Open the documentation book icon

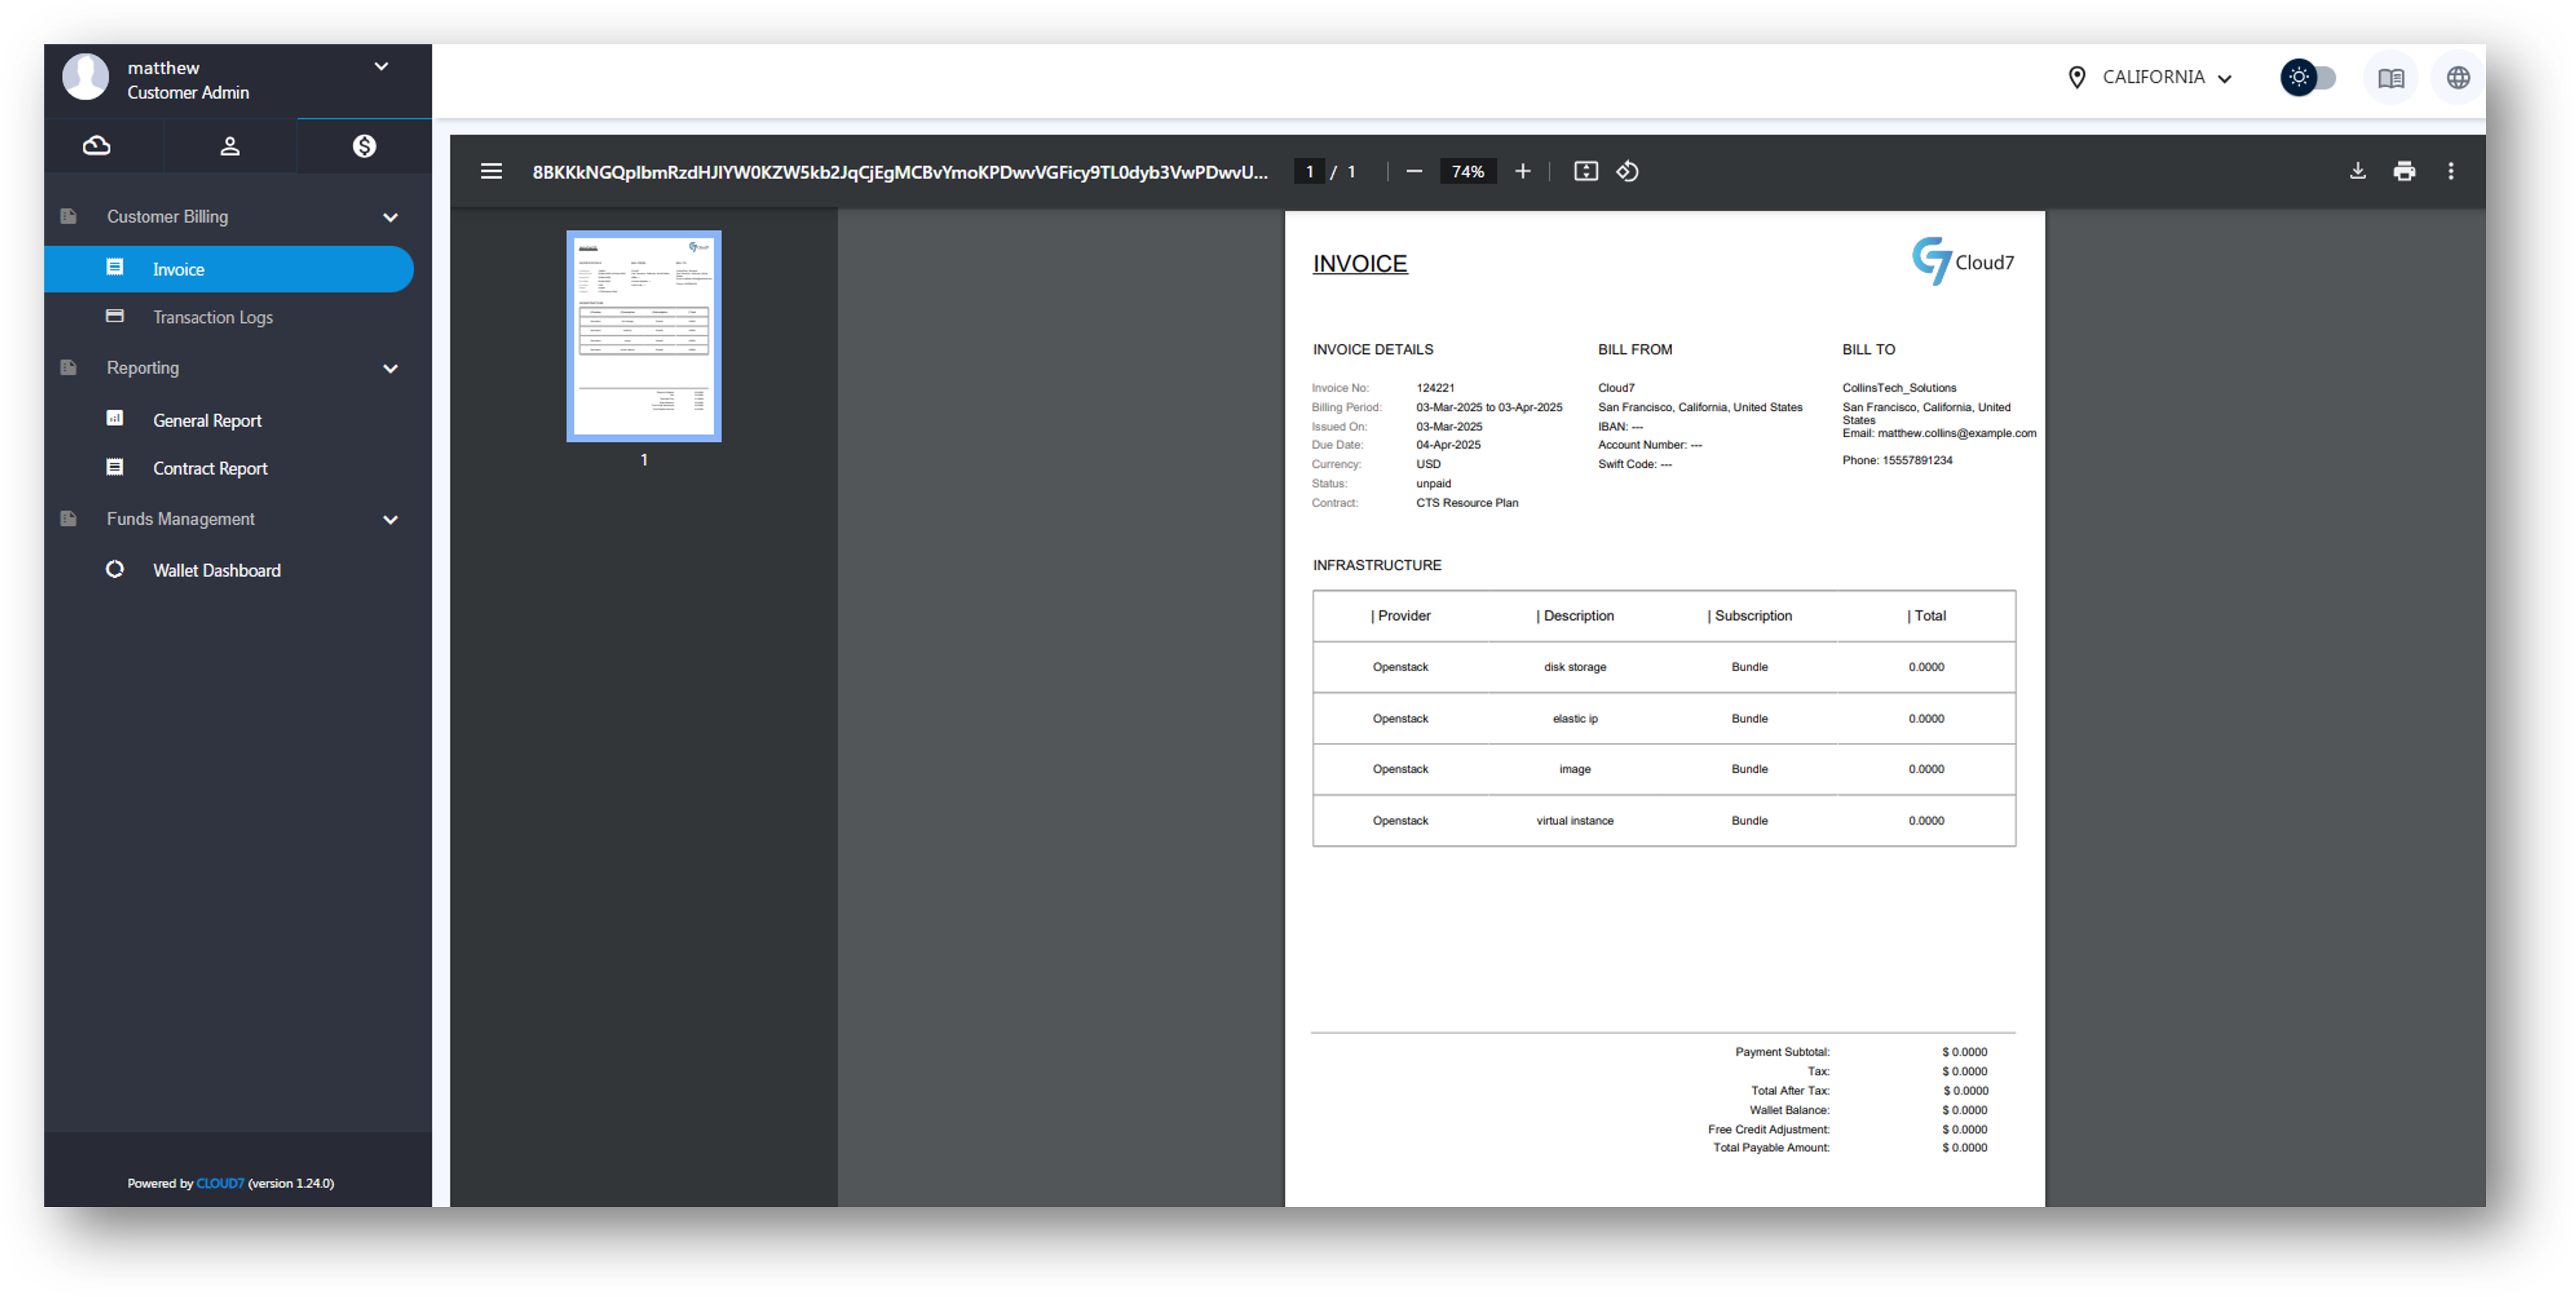coord(2390,78)
